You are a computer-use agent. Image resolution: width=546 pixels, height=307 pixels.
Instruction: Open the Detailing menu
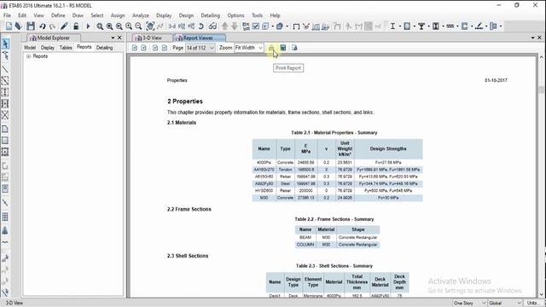click(211, 15)
